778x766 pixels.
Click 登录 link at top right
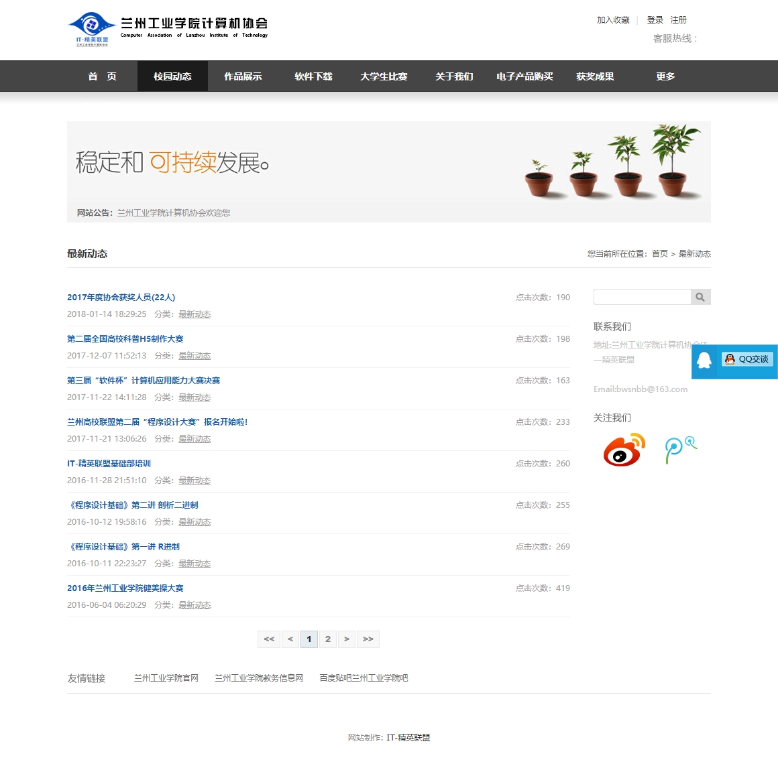[655, 20]
